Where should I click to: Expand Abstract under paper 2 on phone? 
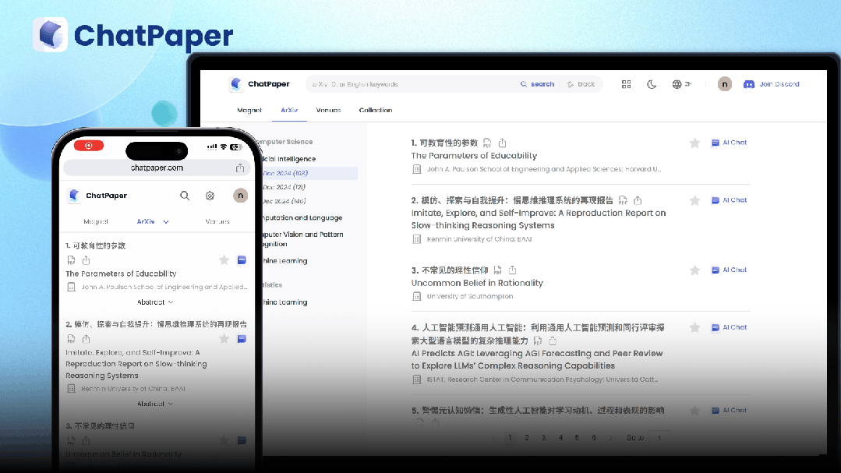coord(154,404)
